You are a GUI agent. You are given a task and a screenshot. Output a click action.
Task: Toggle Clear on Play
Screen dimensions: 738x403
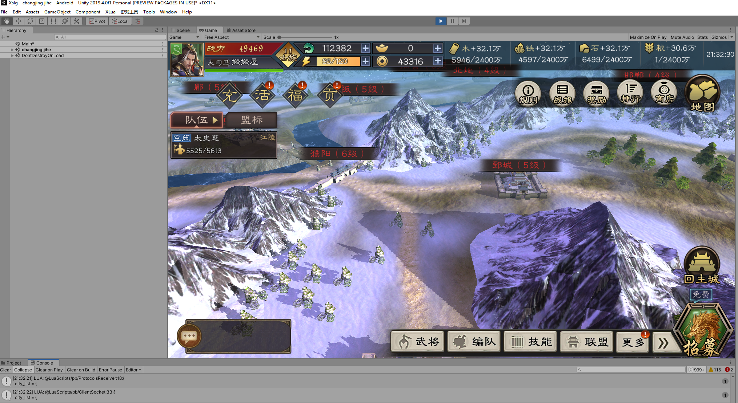point(49,370)
